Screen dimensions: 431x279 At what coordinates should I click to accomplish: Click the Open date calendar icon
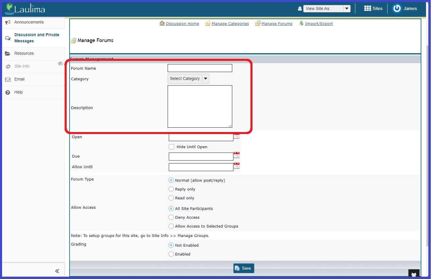pos(237,136)
